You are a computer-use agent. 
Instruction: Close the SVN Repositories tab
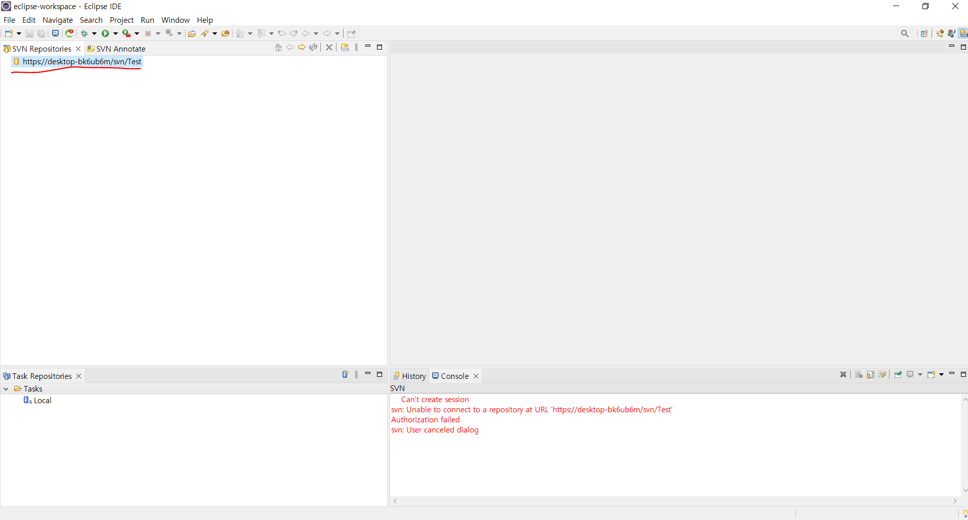click(78, 49)
